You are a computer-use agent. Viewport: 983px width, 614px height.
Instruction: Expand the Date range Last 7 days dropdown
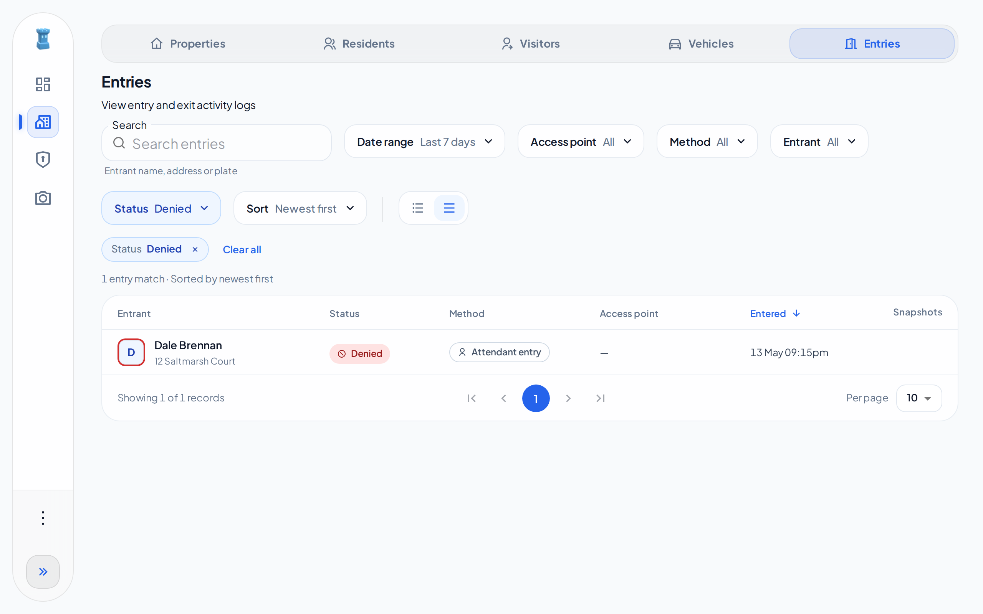(x=424, y=142)
